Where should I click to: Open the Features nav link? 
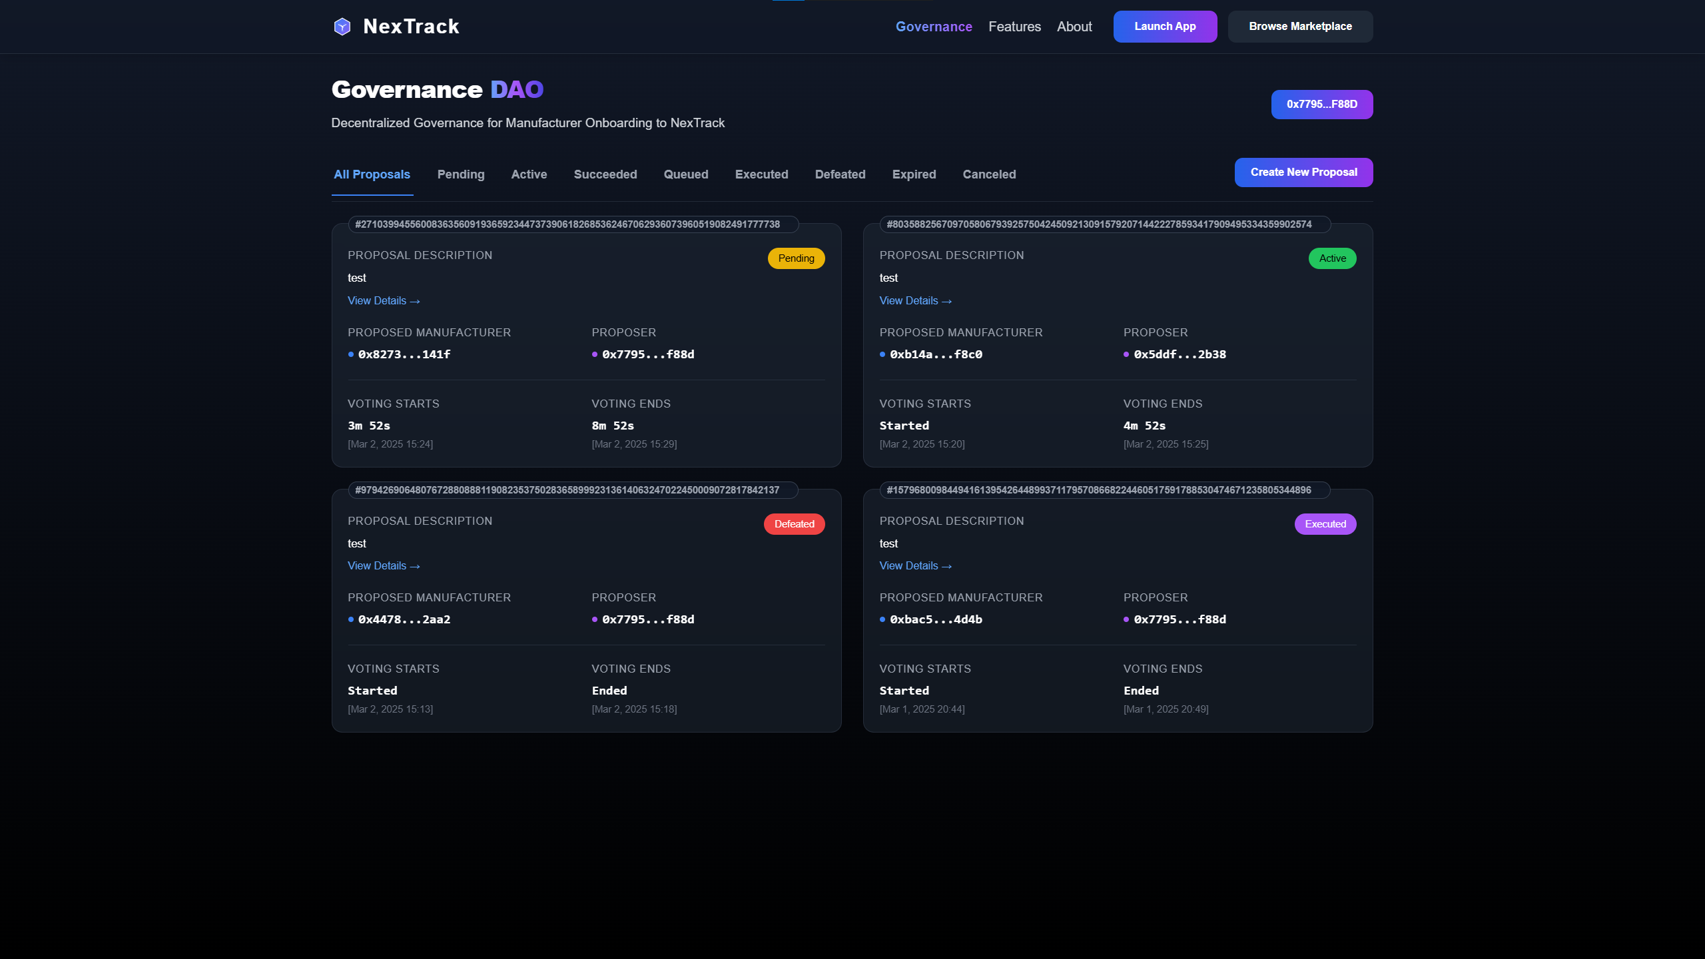1014,27
